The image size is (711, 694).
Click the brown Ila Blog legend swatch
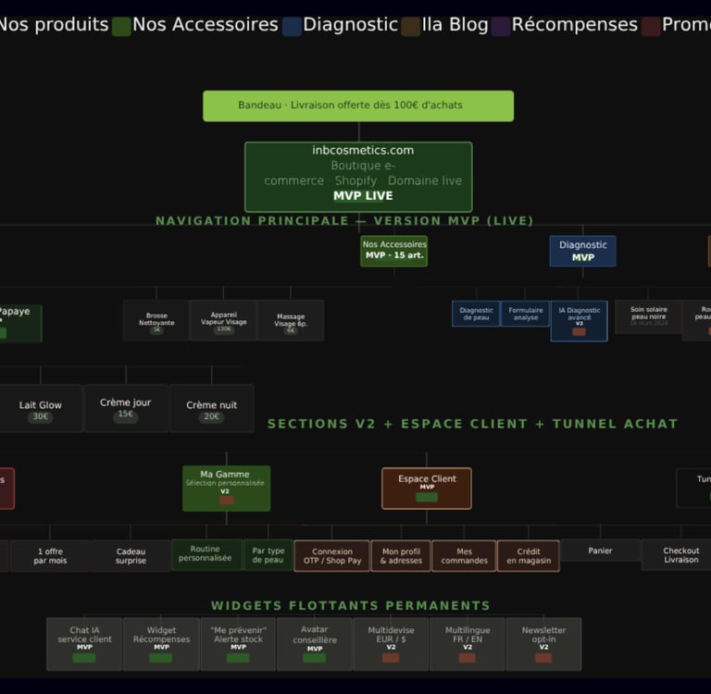[x=411, y=27]
